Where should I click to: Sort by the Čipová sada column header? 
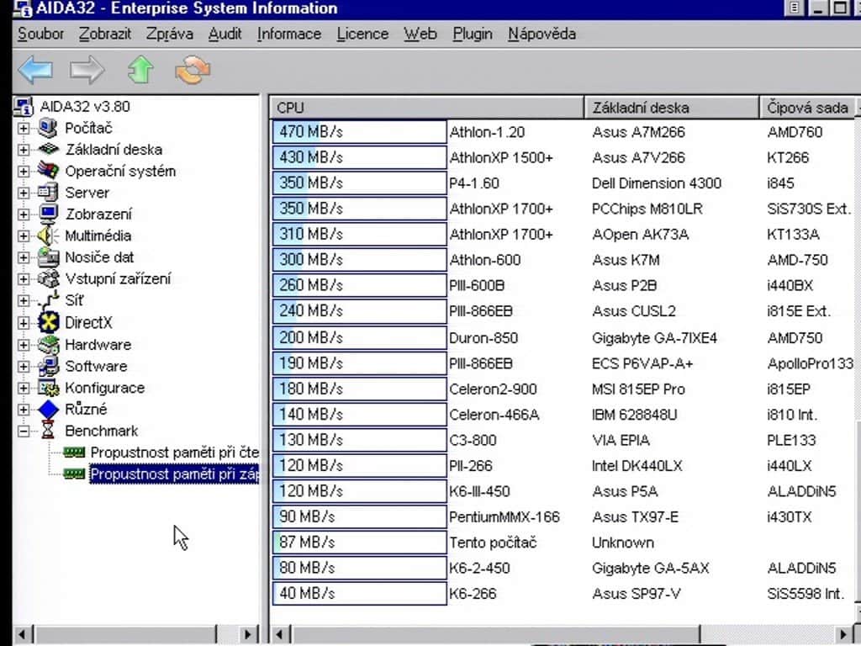pyautogui.click(x=808, y=108)
